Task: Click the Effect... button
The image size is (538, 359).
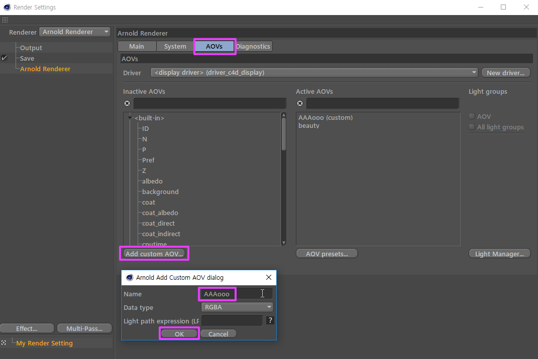Action: (x=27, y=328)
